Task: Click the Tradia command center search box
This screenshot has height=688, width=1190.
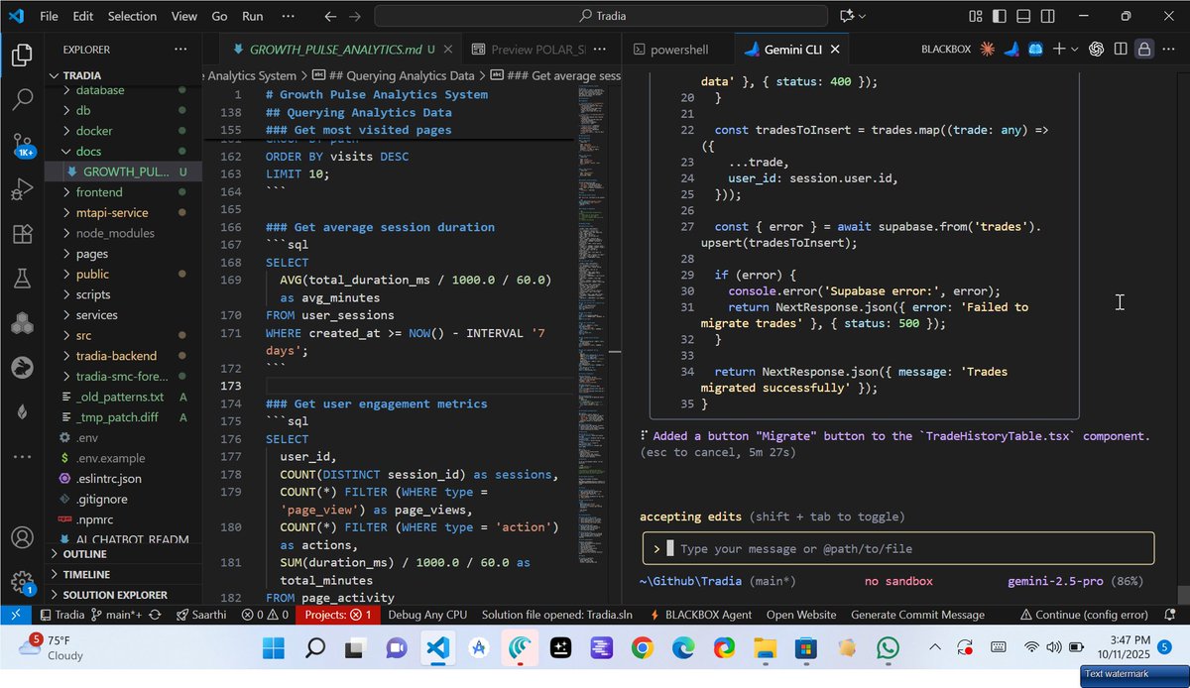Action: coord(601,16)
